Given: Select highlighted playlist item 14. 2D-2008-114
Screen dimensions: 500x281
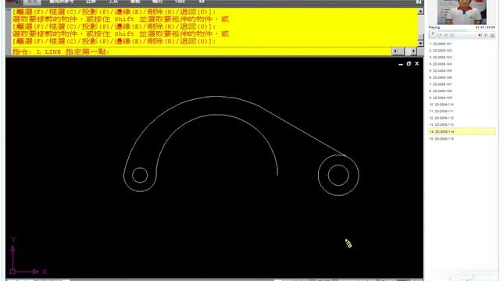Looking at the screenshot, I should [462, 131].
